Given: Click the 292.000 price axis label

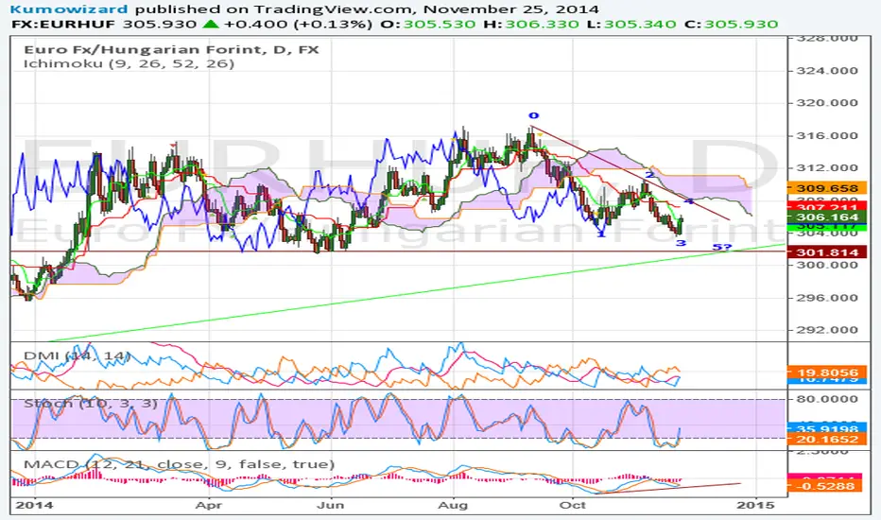Looking at the screenshot, I should point(827,330).
